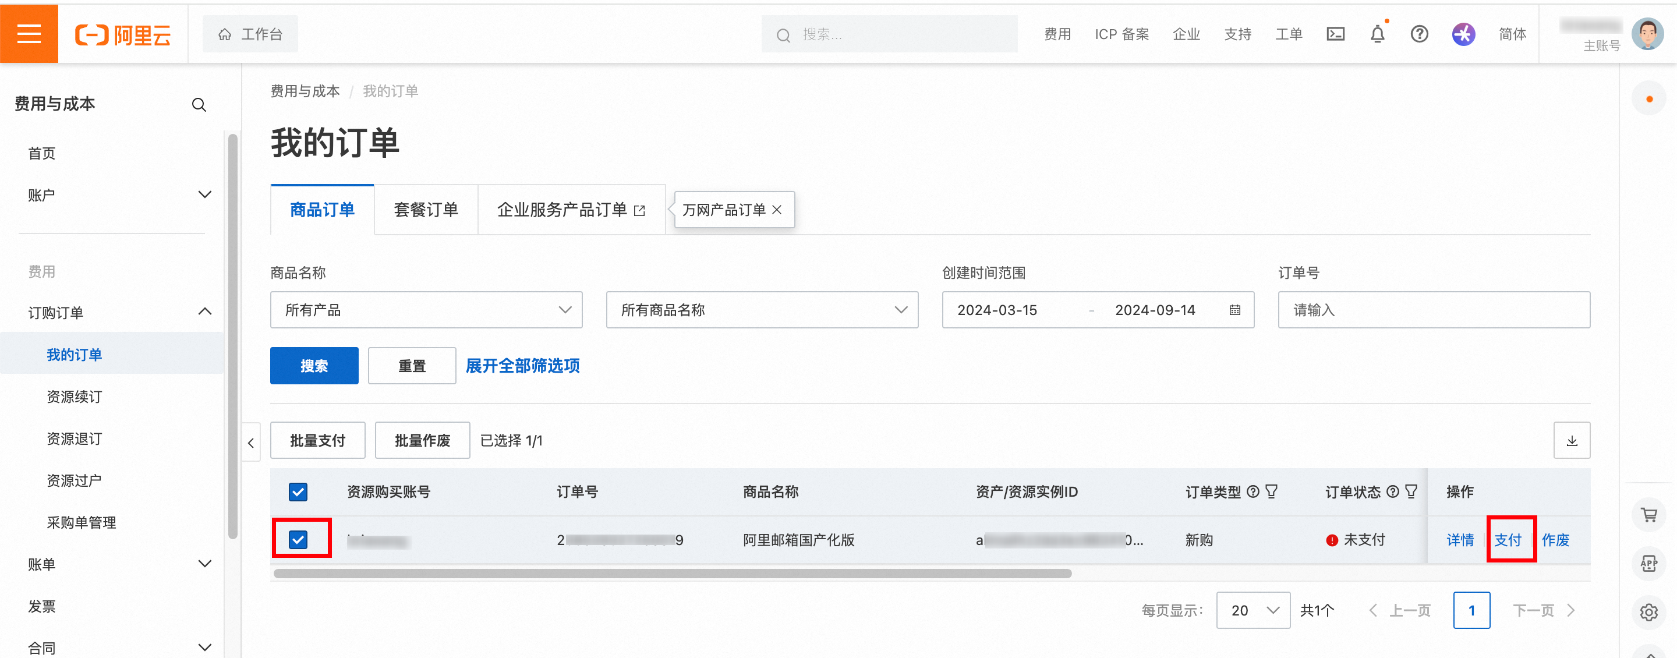Click the download orders icon
The width and height of the screenshot is (1677, 658).
[1572, 441]
